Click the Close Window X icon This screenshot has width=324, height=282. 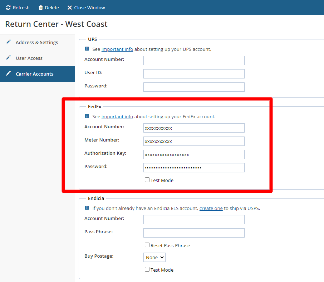[x=70, y=8]
